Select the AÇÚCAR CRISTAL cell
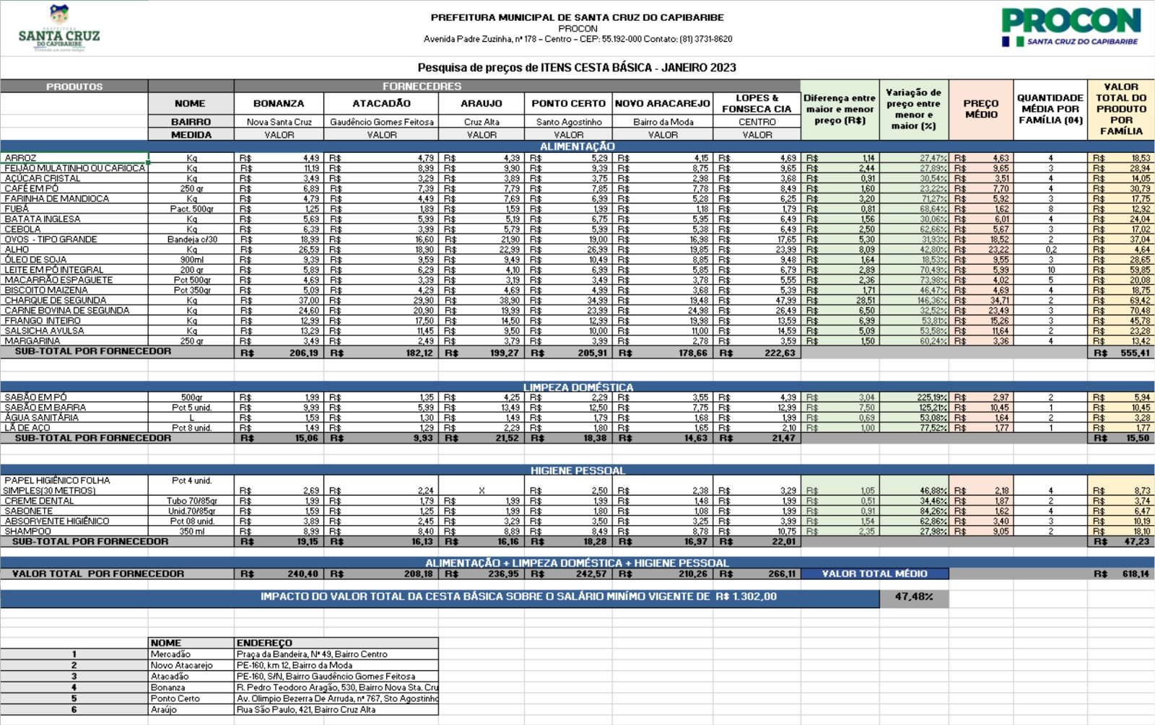The width and height of the screenshot is (1155, 725). (74, 178)
